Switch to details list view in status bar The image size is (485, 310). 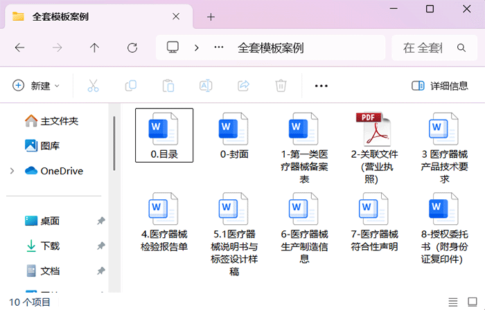coord(452,302)
